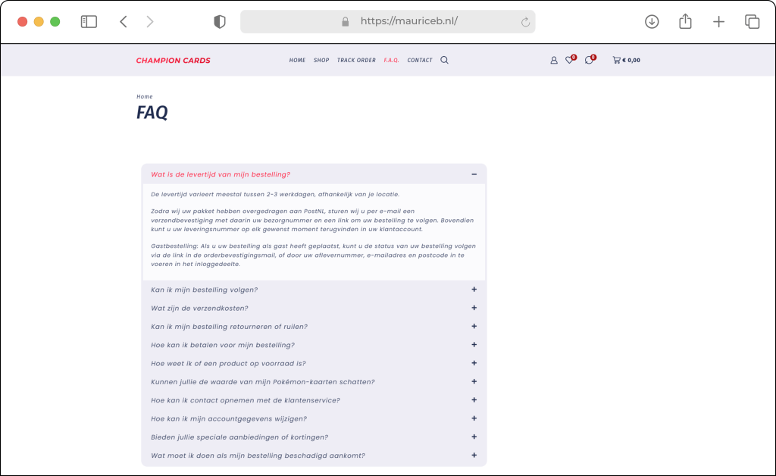
Task: Toggle the Safari sidebar icon
Action: [89, 21]
